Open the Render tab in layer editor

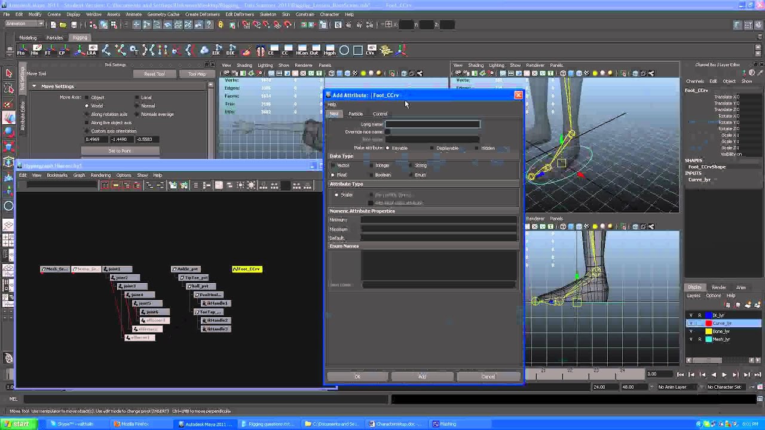pos(719,287)
